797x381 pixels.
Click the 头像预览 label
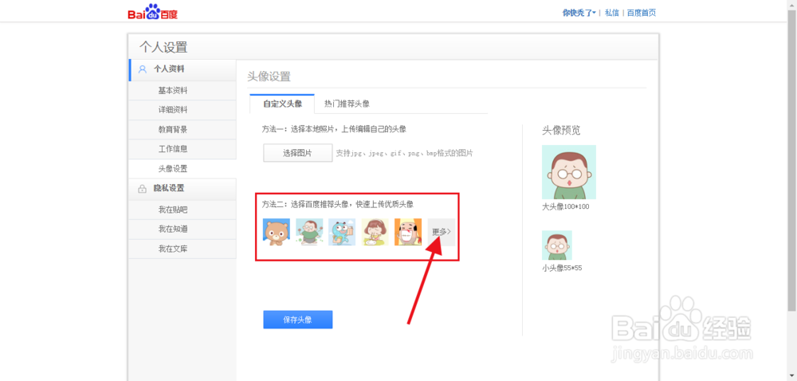(x=561, y=131)
